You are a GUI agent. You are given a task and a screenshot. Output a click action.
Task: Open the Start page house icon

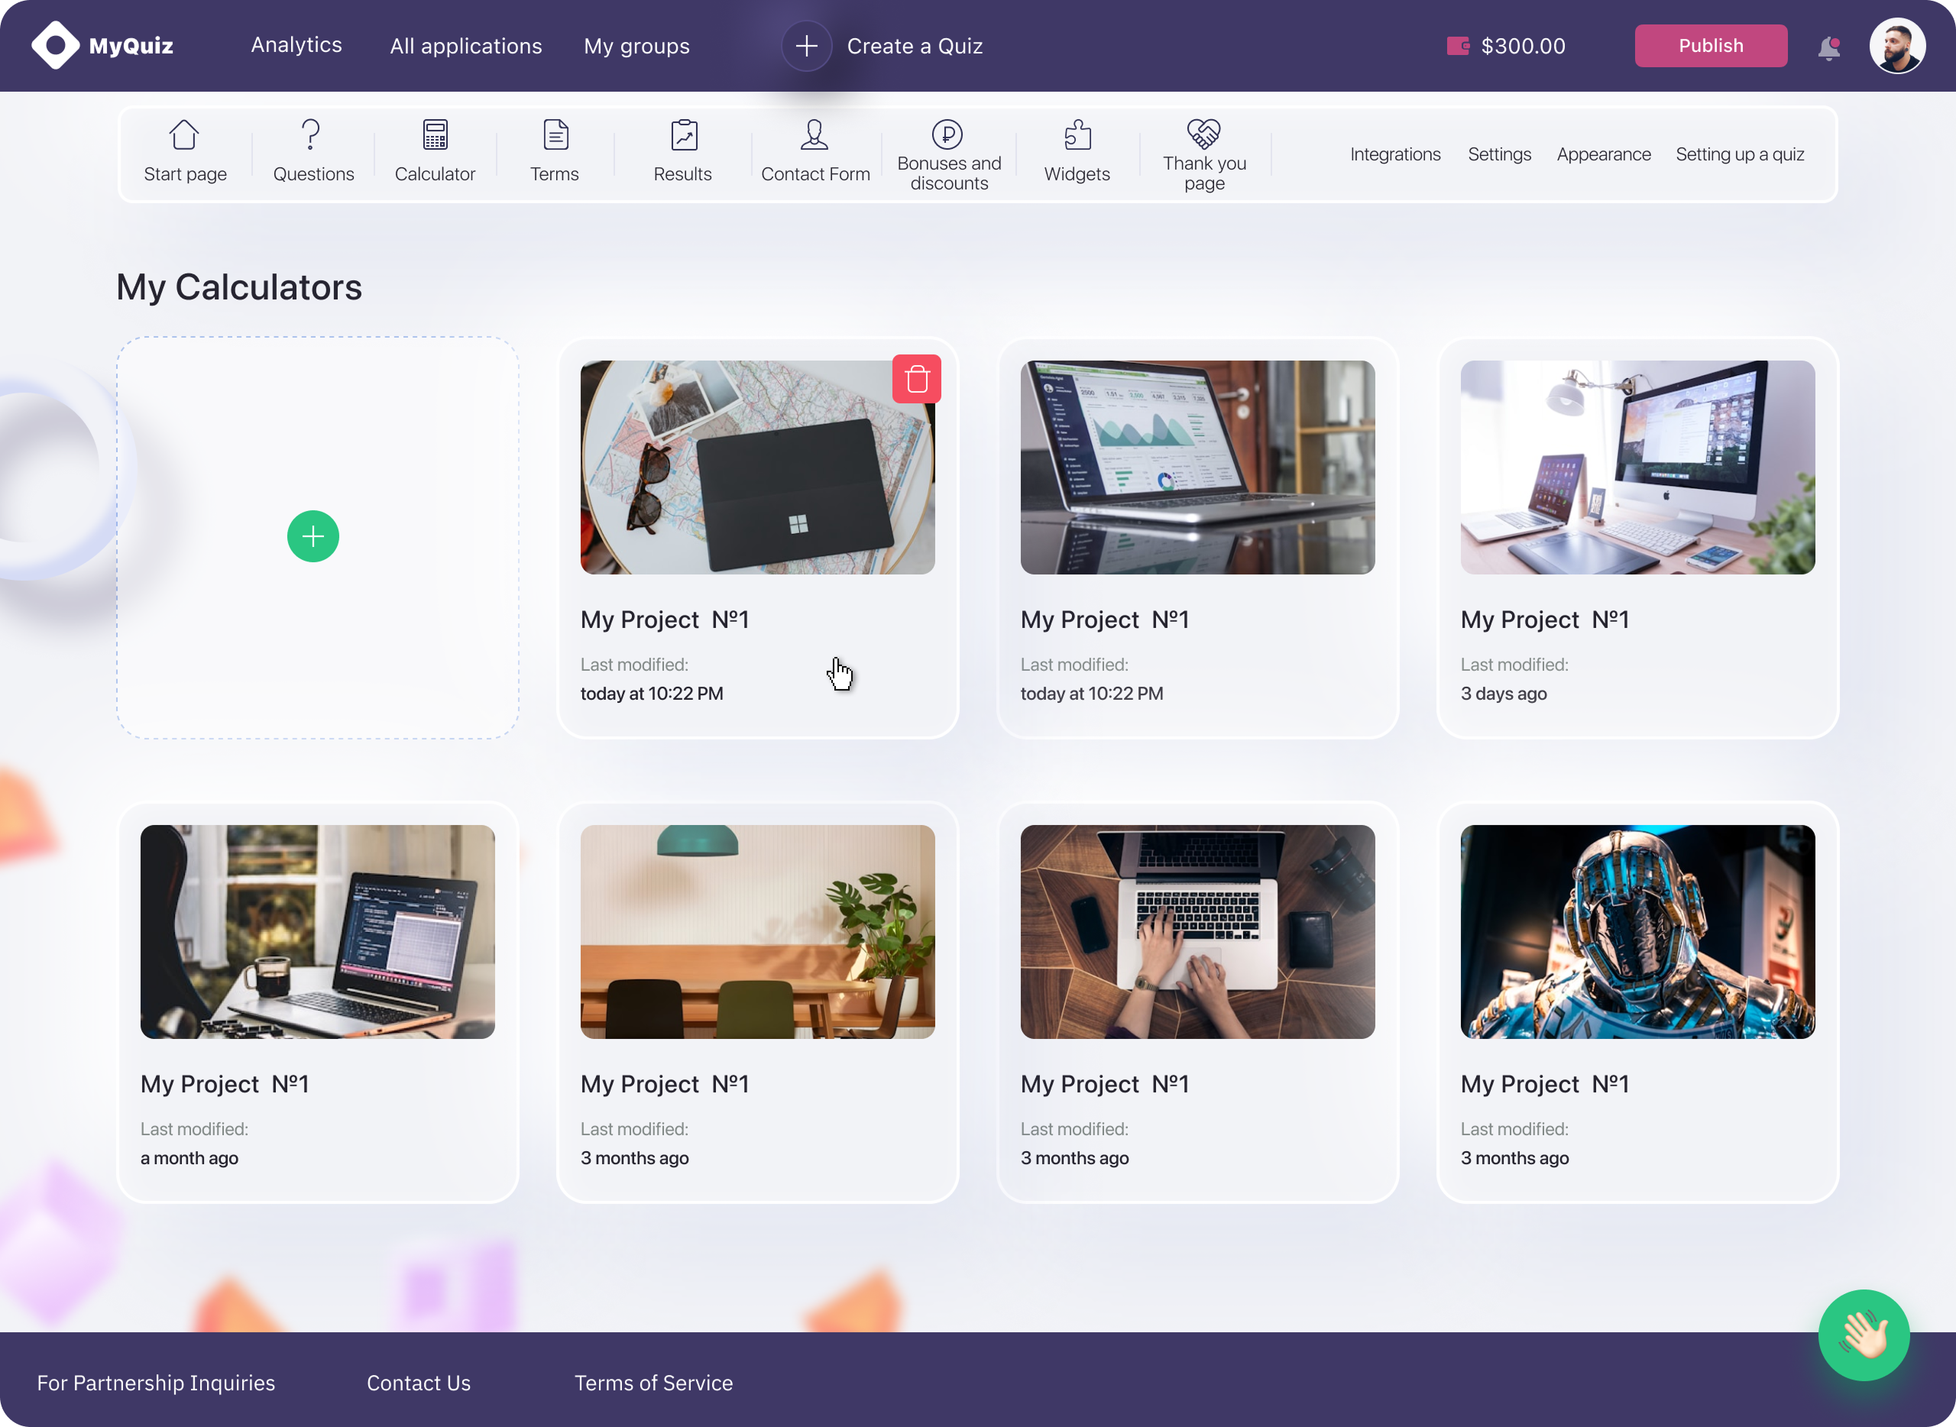tap(184, 136)
